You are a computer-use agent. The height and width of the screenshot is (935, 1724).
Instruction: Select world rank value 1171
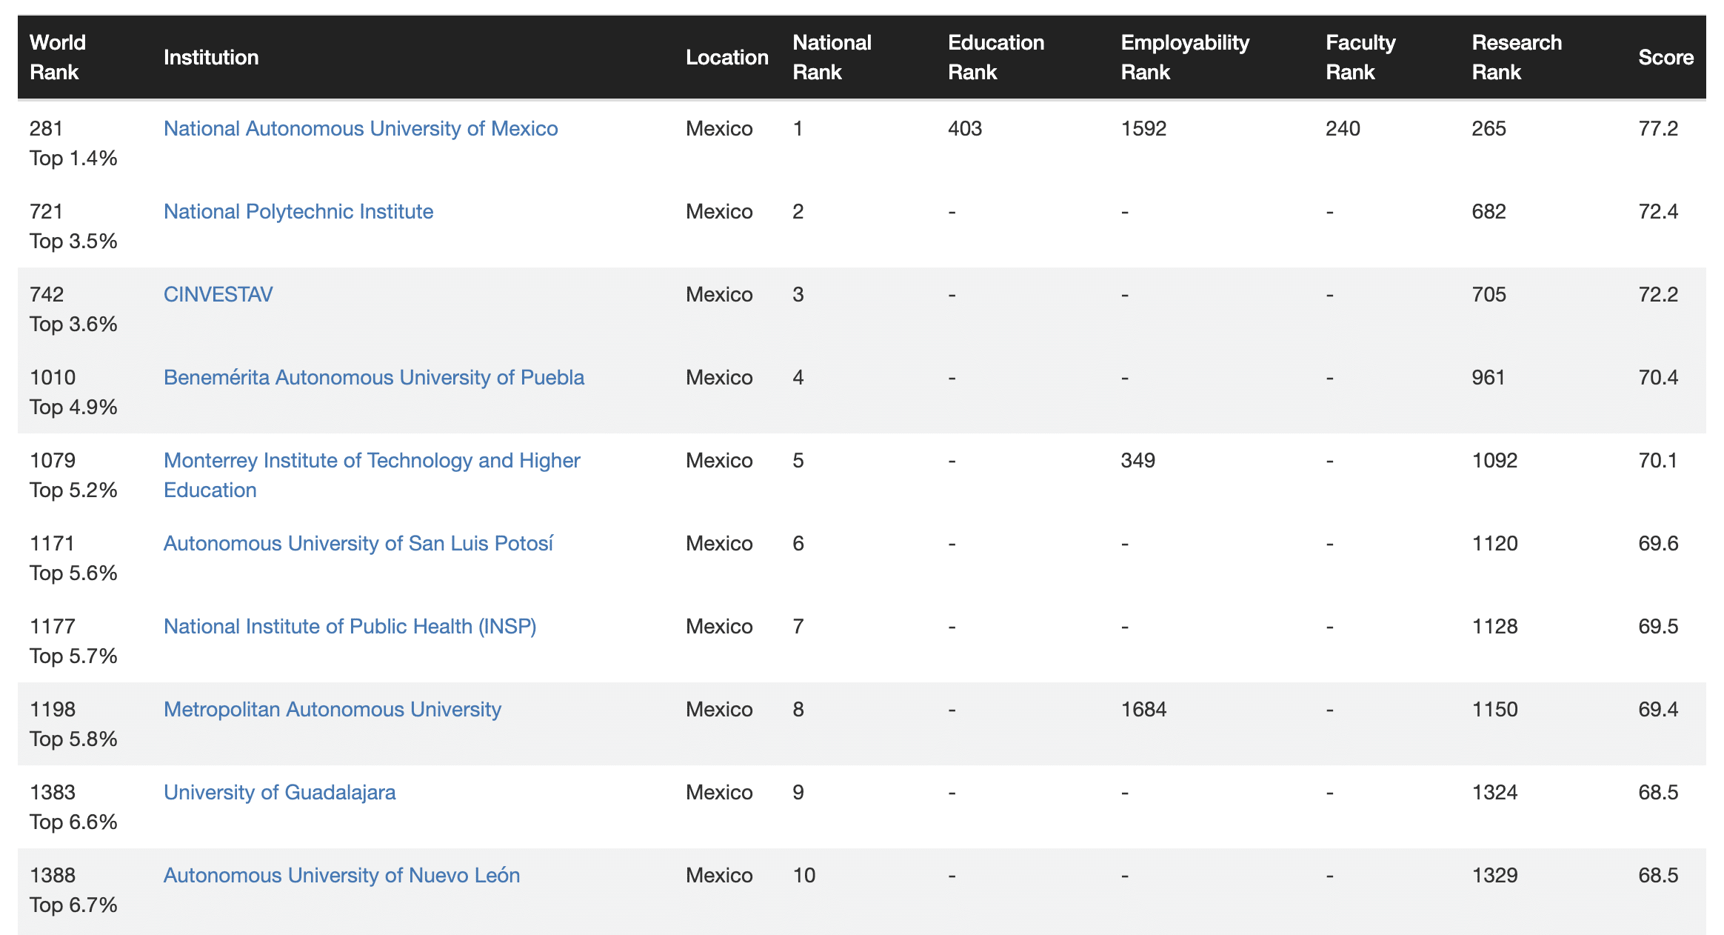[53, 543]
